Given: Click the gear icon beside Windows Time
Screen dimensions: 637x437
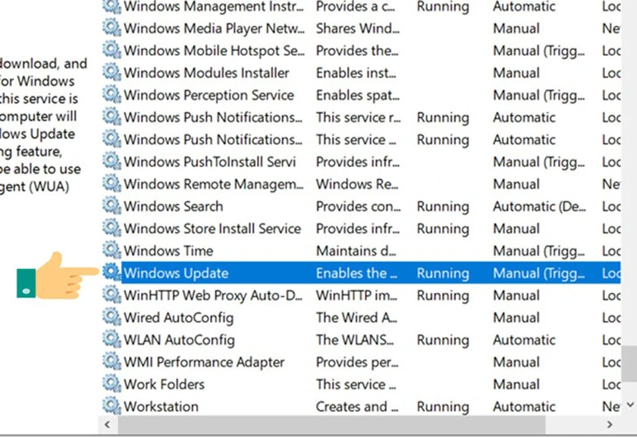Looking at the screenshot, I should tap(111, 250).
